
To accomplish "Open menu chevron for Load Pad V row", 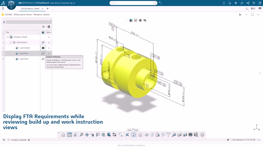I will (x=49, y=53).
